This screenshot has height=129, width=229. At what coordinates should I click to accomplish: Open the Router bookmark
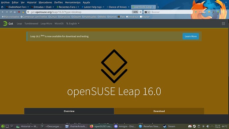[145, 17]
